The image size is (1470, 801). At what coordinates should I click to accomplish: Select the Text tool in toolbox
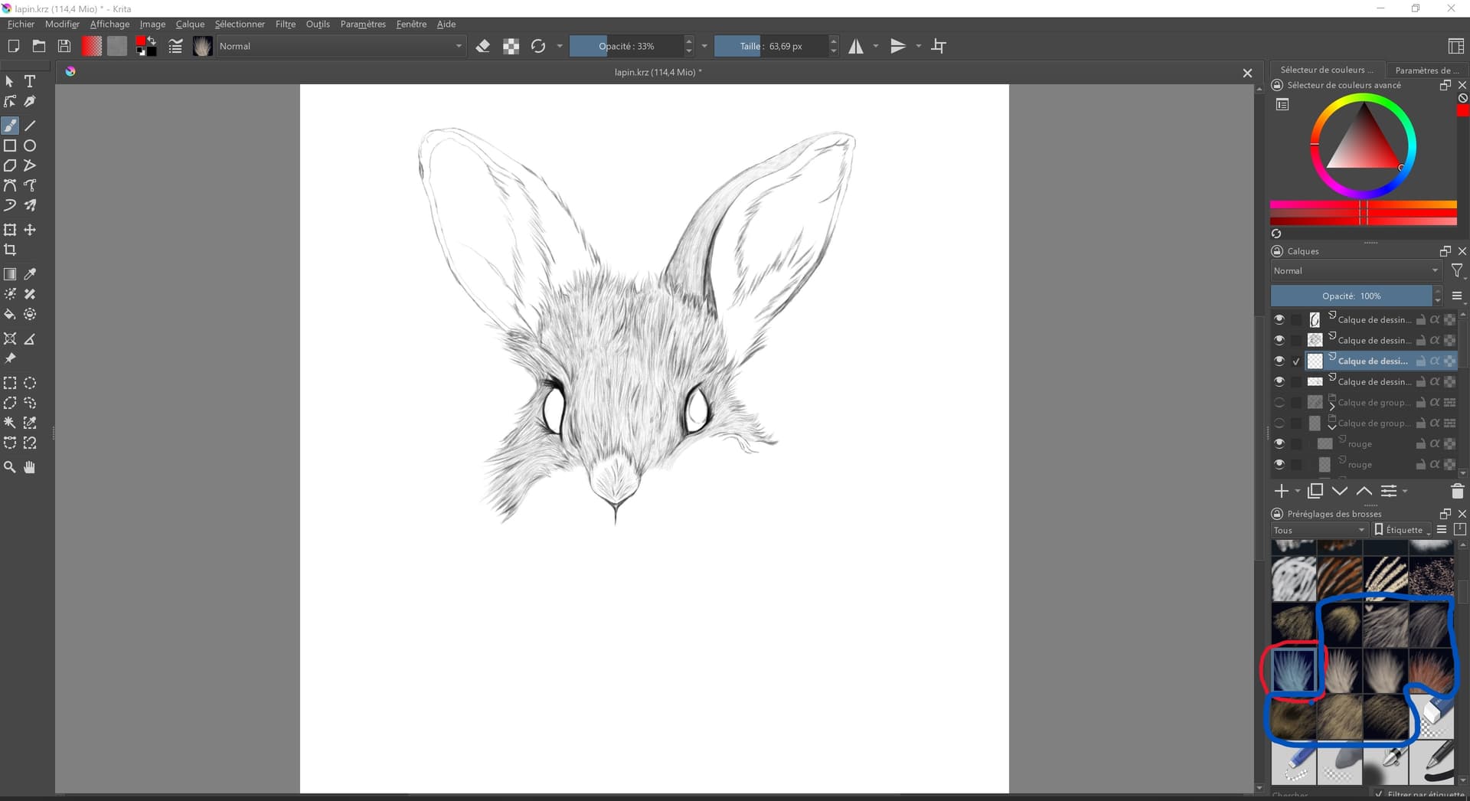(30, 81)
